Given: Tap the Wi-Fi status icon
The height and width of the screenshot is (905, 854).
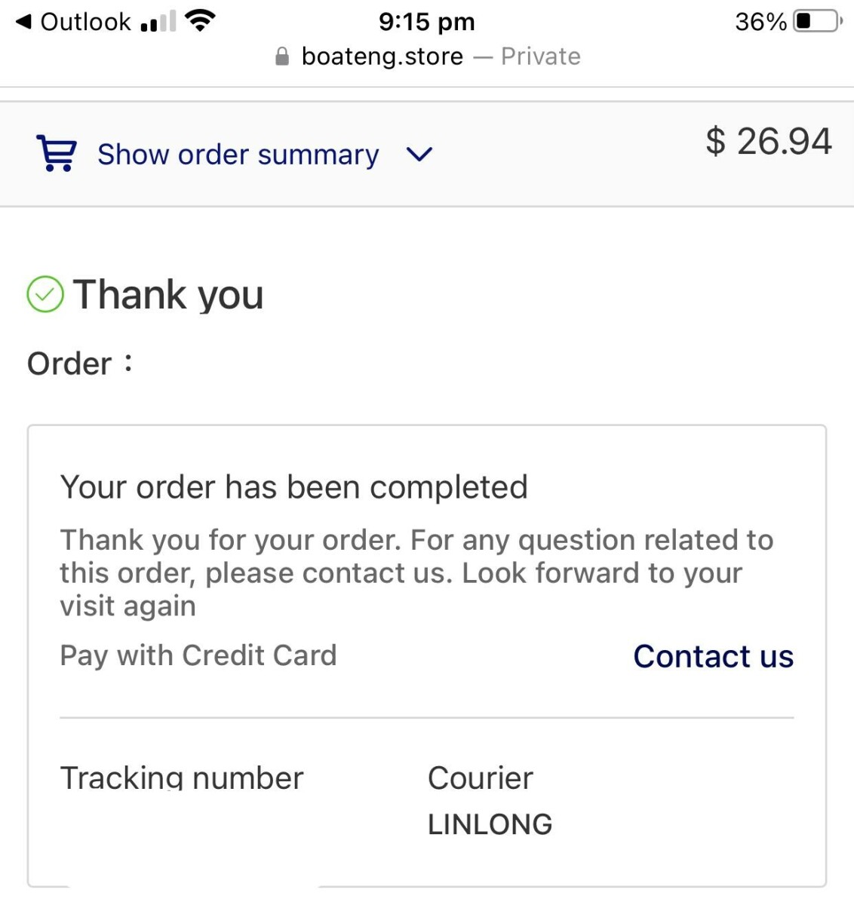Looking at the screenshot, I should tap(200, 21).
